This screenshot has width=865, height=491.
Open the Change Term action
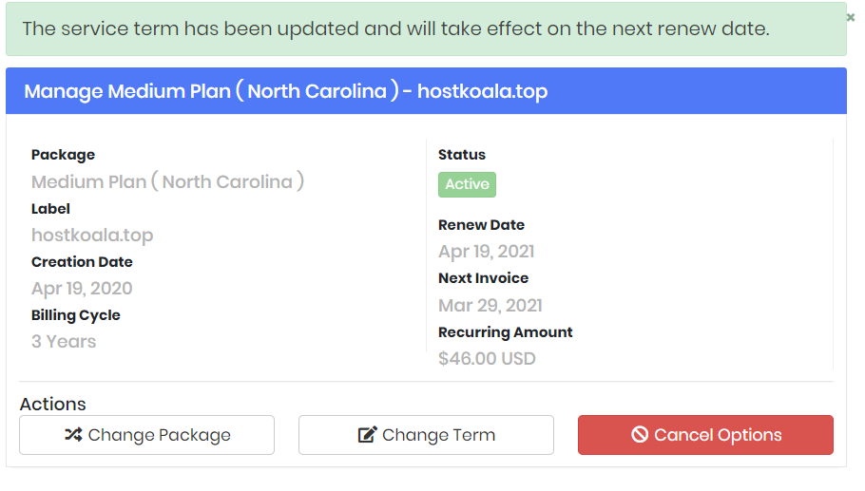tap(426, 435)
